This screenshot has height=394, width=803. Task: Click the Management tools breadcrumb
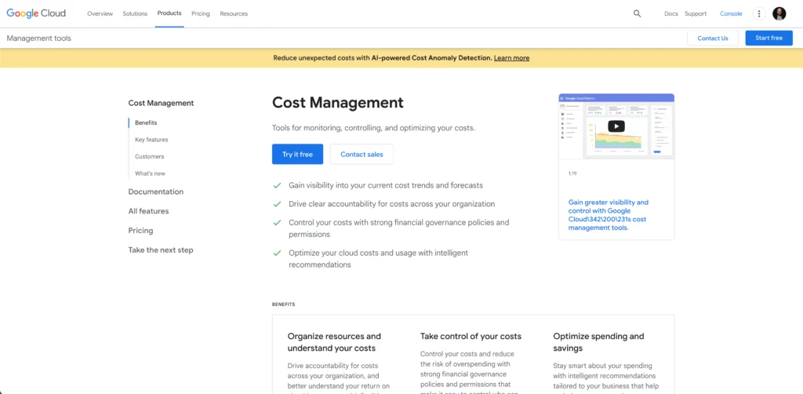(x=39, y=38)
